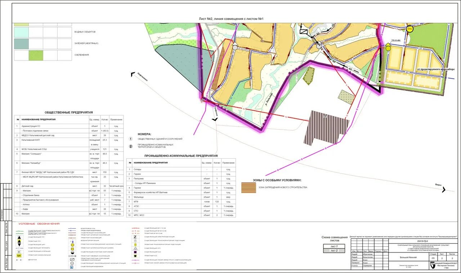Click the pressure damping chamber legend symbol
Image resolution: width=461 pixels, height=273 pixels.
(x=72, y=248)
